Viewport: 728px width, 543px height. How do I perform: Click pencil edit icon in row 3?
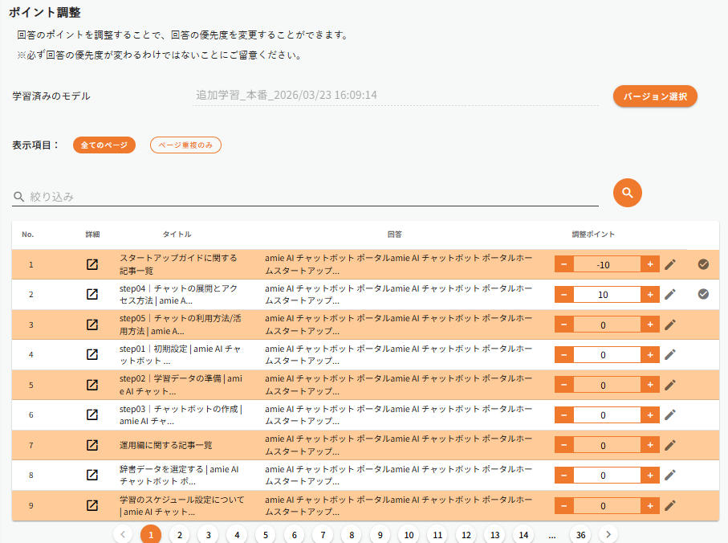(x=671, y=325)
